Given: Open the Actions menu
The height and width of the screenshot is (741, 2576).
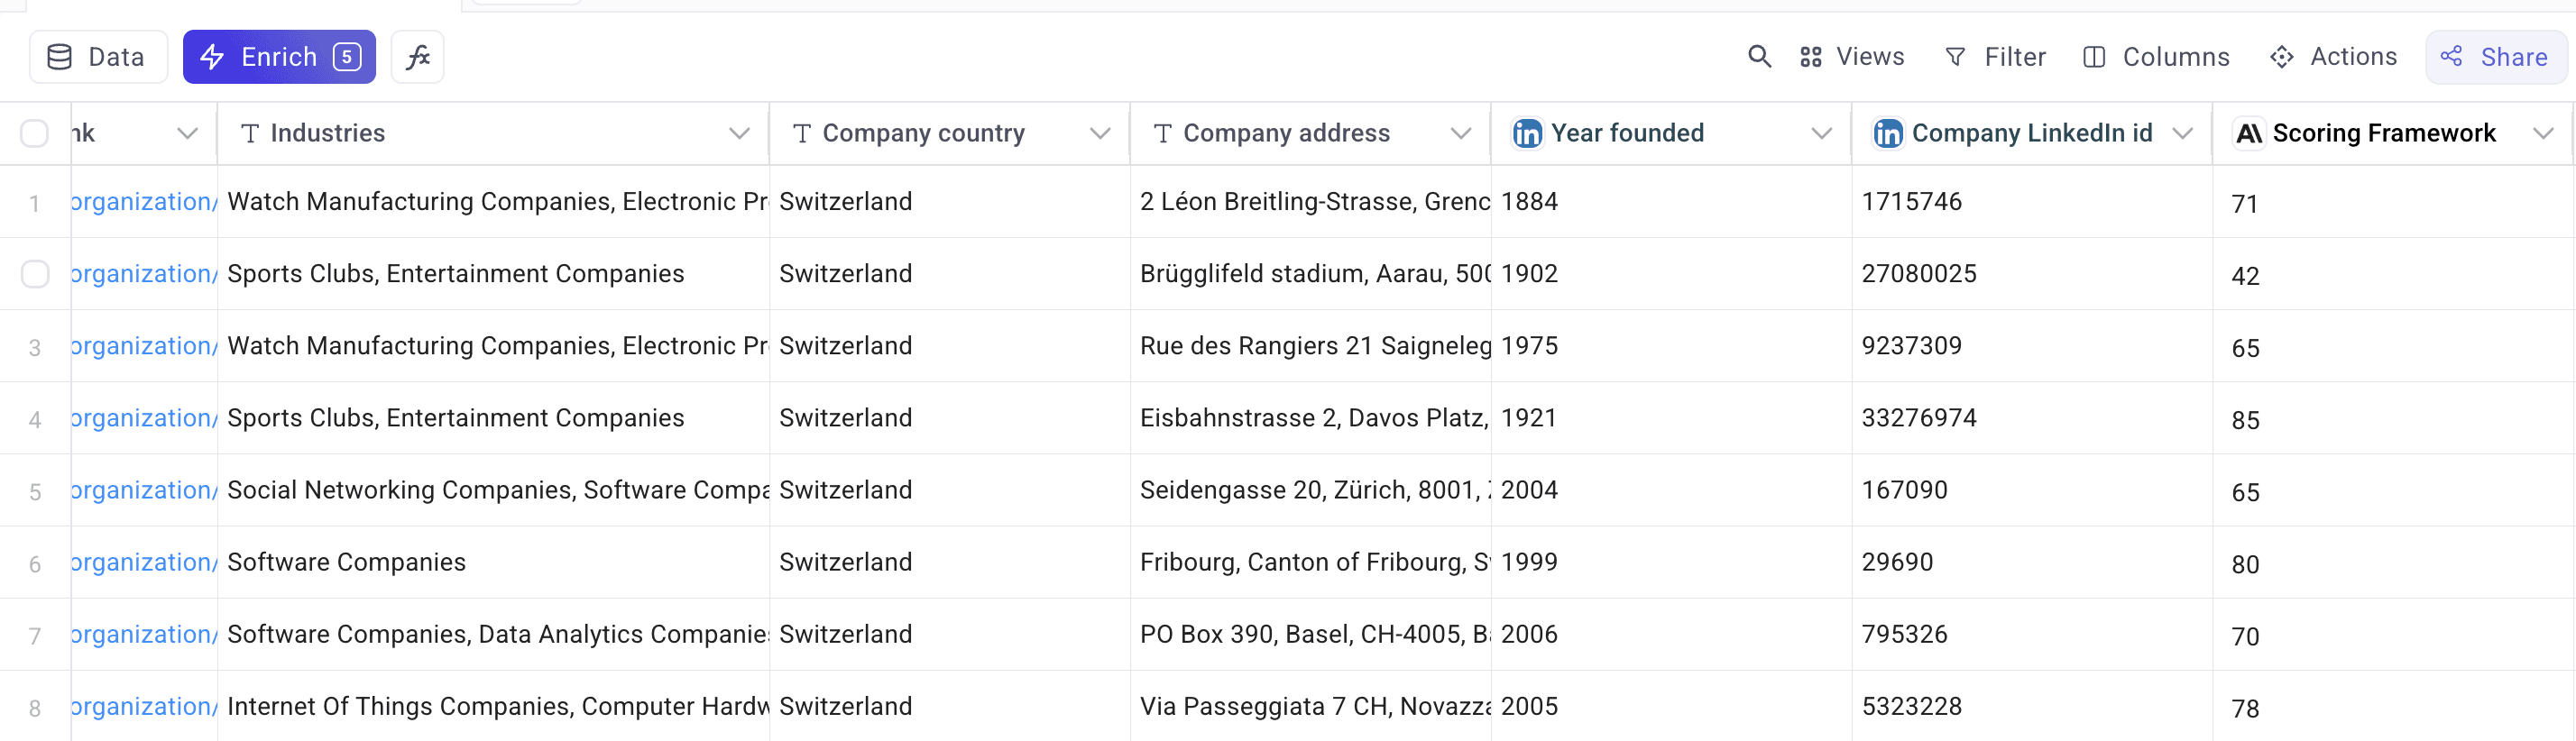Looking at the screenshot, I should pos(2334,57).
